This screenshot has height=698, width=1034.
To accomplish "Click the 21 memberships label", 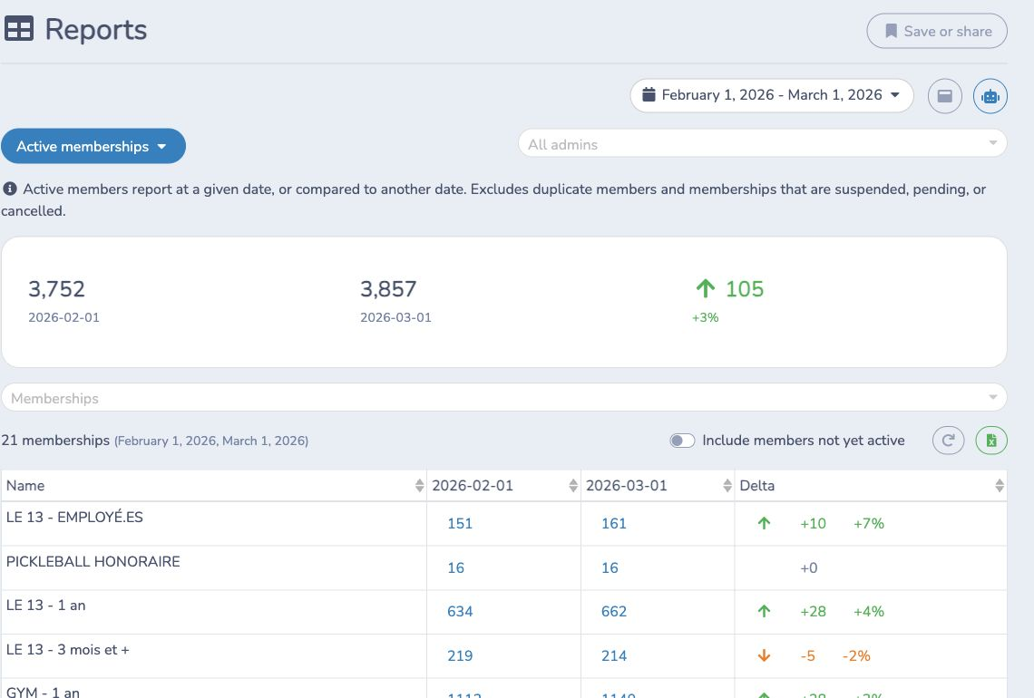I will click(55, 441).
